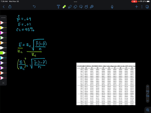Select the Hand scroll tool
Screen dimensions: 151x113
(x=86, y=7)
